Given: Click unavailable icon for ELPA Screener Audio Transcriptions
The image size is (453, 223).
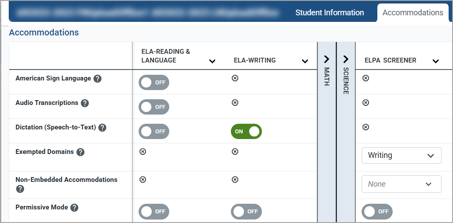Looking at the screenshot, I should (366, 103).
